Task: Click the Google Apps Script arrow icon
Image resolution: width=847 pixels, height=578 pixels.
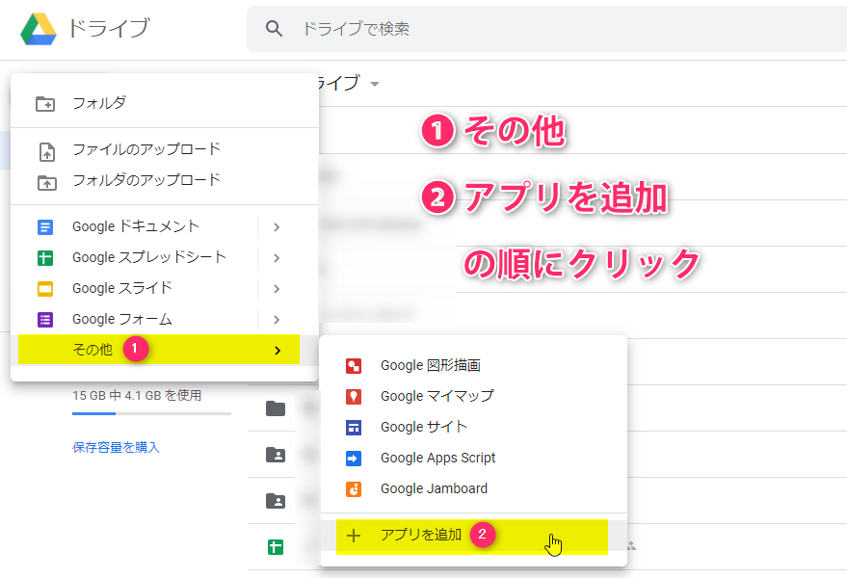Action: coord(354,459)
